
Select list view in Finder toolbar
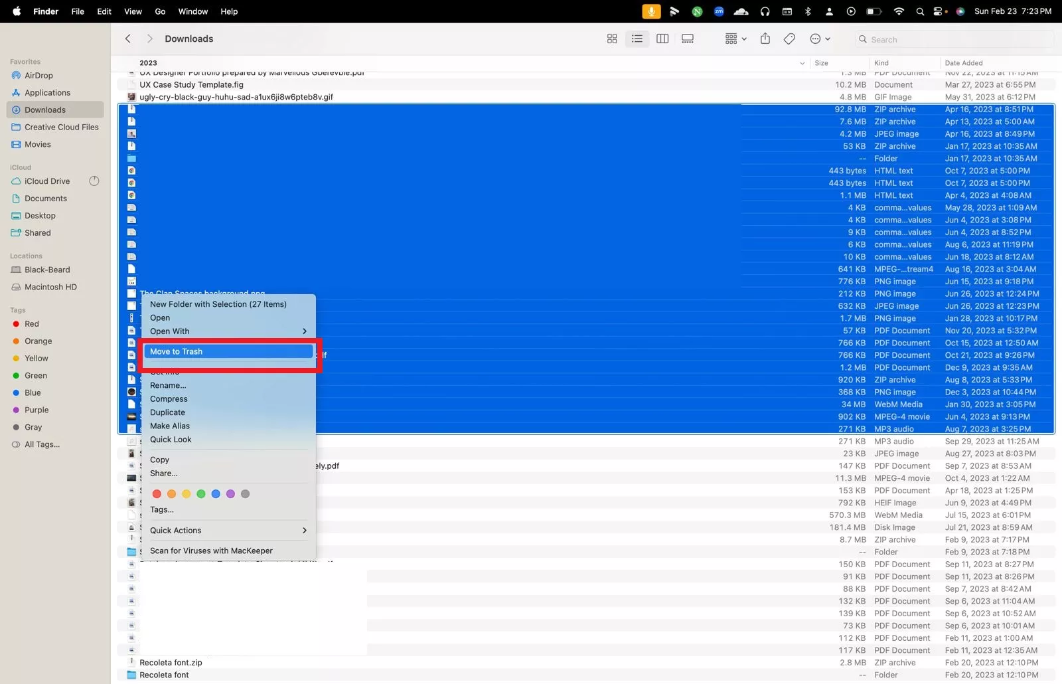[x=637, y=39]
